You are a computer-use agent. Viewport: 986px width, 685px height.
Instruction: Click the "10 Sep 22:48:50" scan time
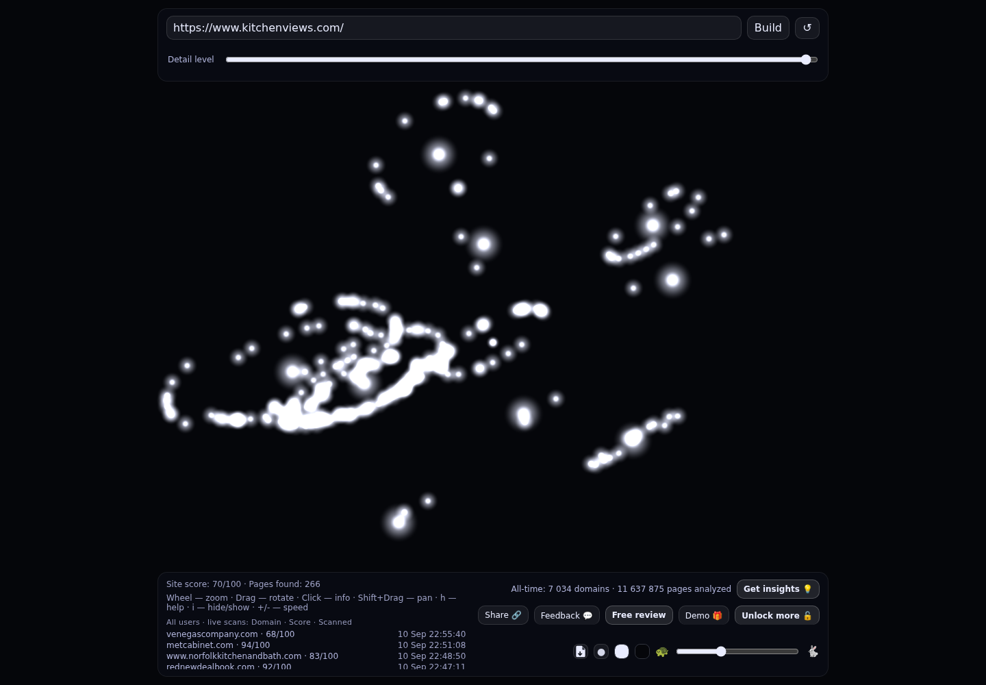[431, 656]
